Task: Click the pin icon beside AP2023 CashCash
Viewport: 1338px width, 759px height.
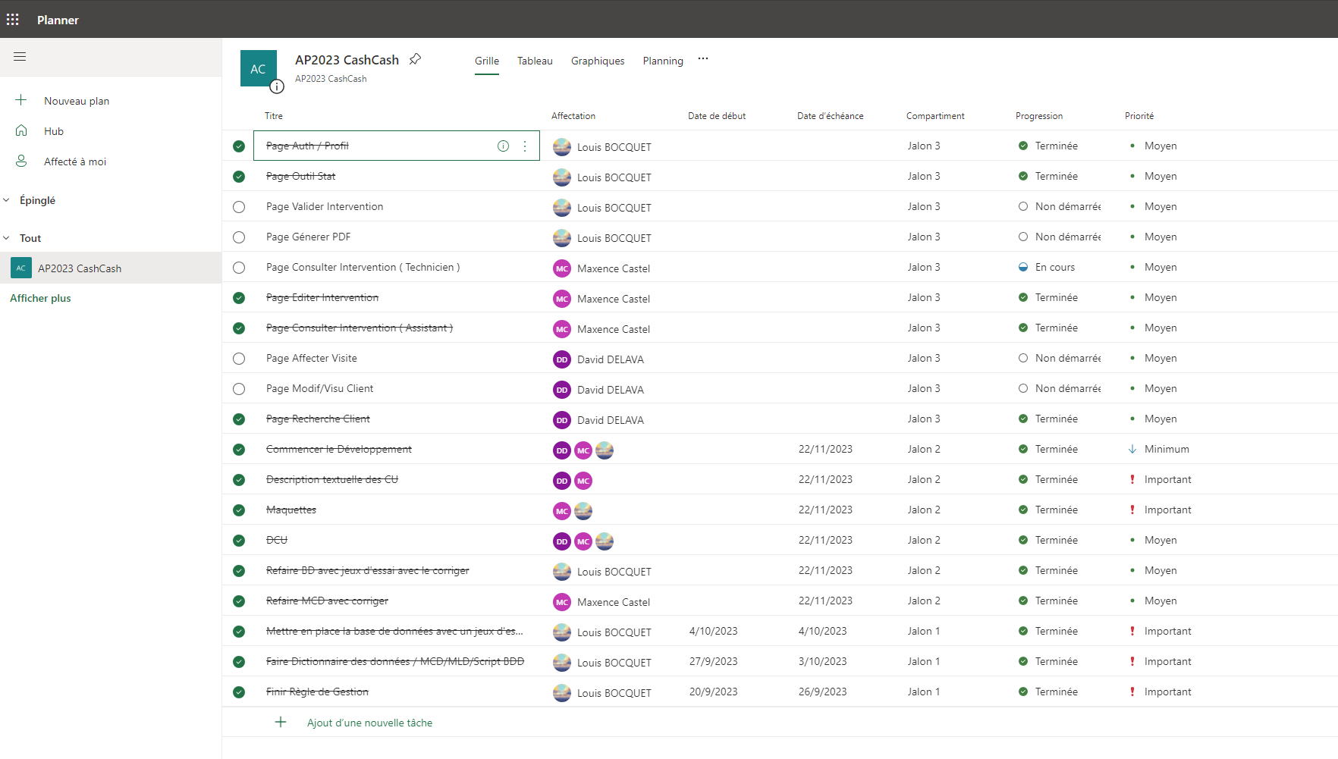Action: [415, 59]
